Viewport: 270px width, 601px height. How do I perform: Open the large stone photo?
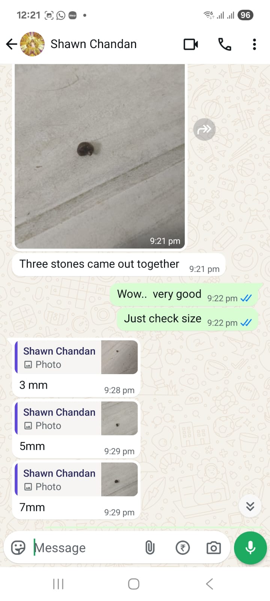100,156
